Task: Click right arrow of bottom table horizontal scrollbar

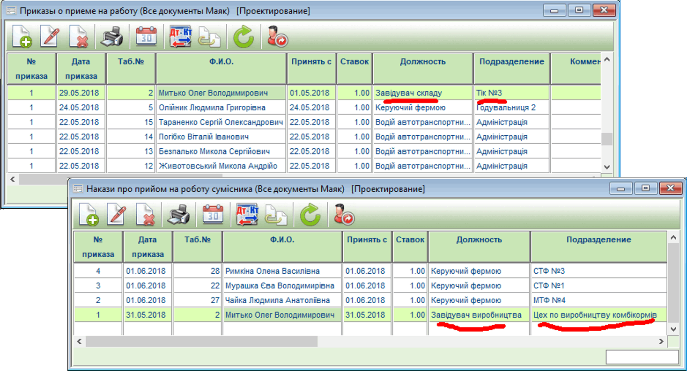Action: [x=661, y=342]
